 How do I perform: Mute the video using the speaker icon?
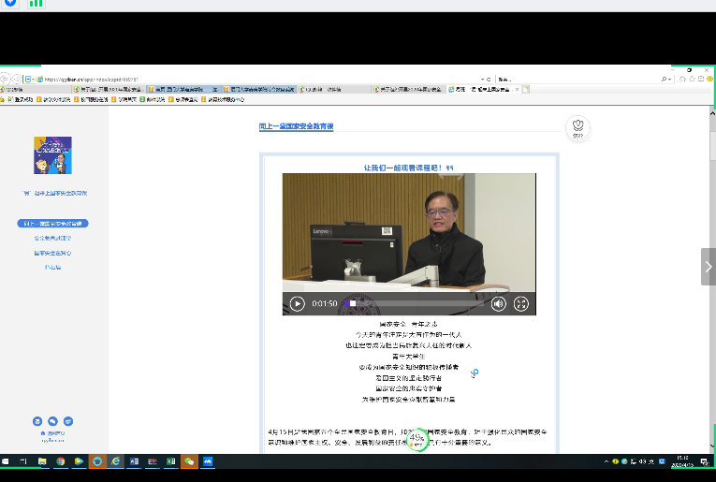click(x=499, y=303)
